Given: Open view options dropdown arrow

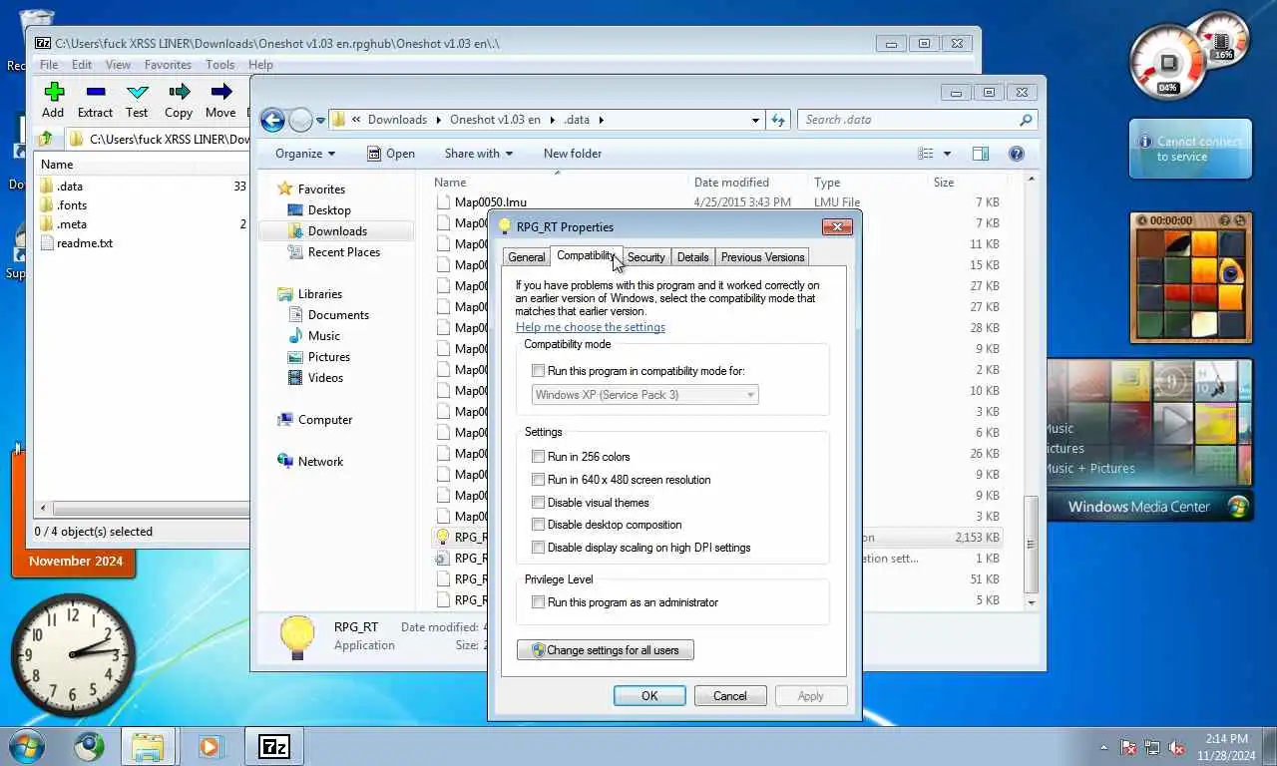Looking at the screenshot, I should point(947,154).
